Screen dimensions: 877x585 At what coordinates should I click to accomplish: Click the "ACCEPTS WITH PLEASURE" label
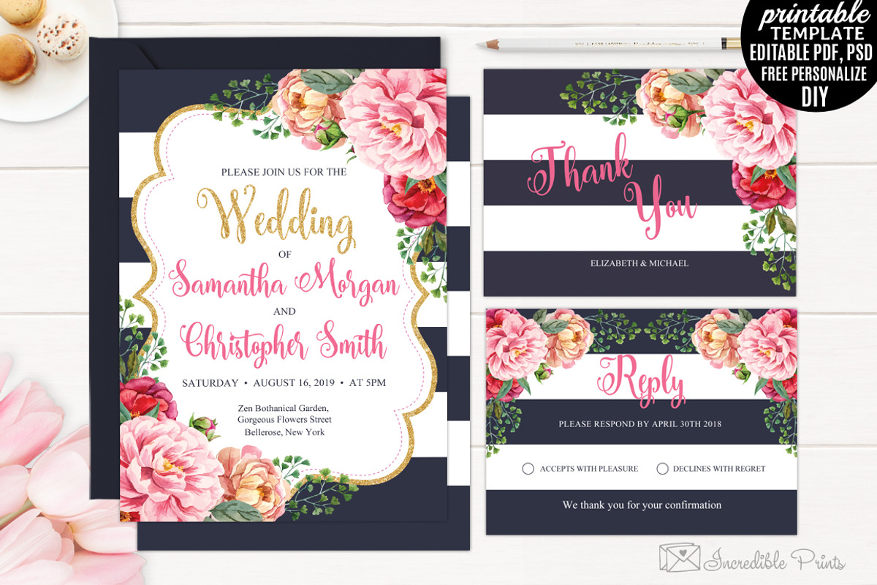click(x=589, y=469)
